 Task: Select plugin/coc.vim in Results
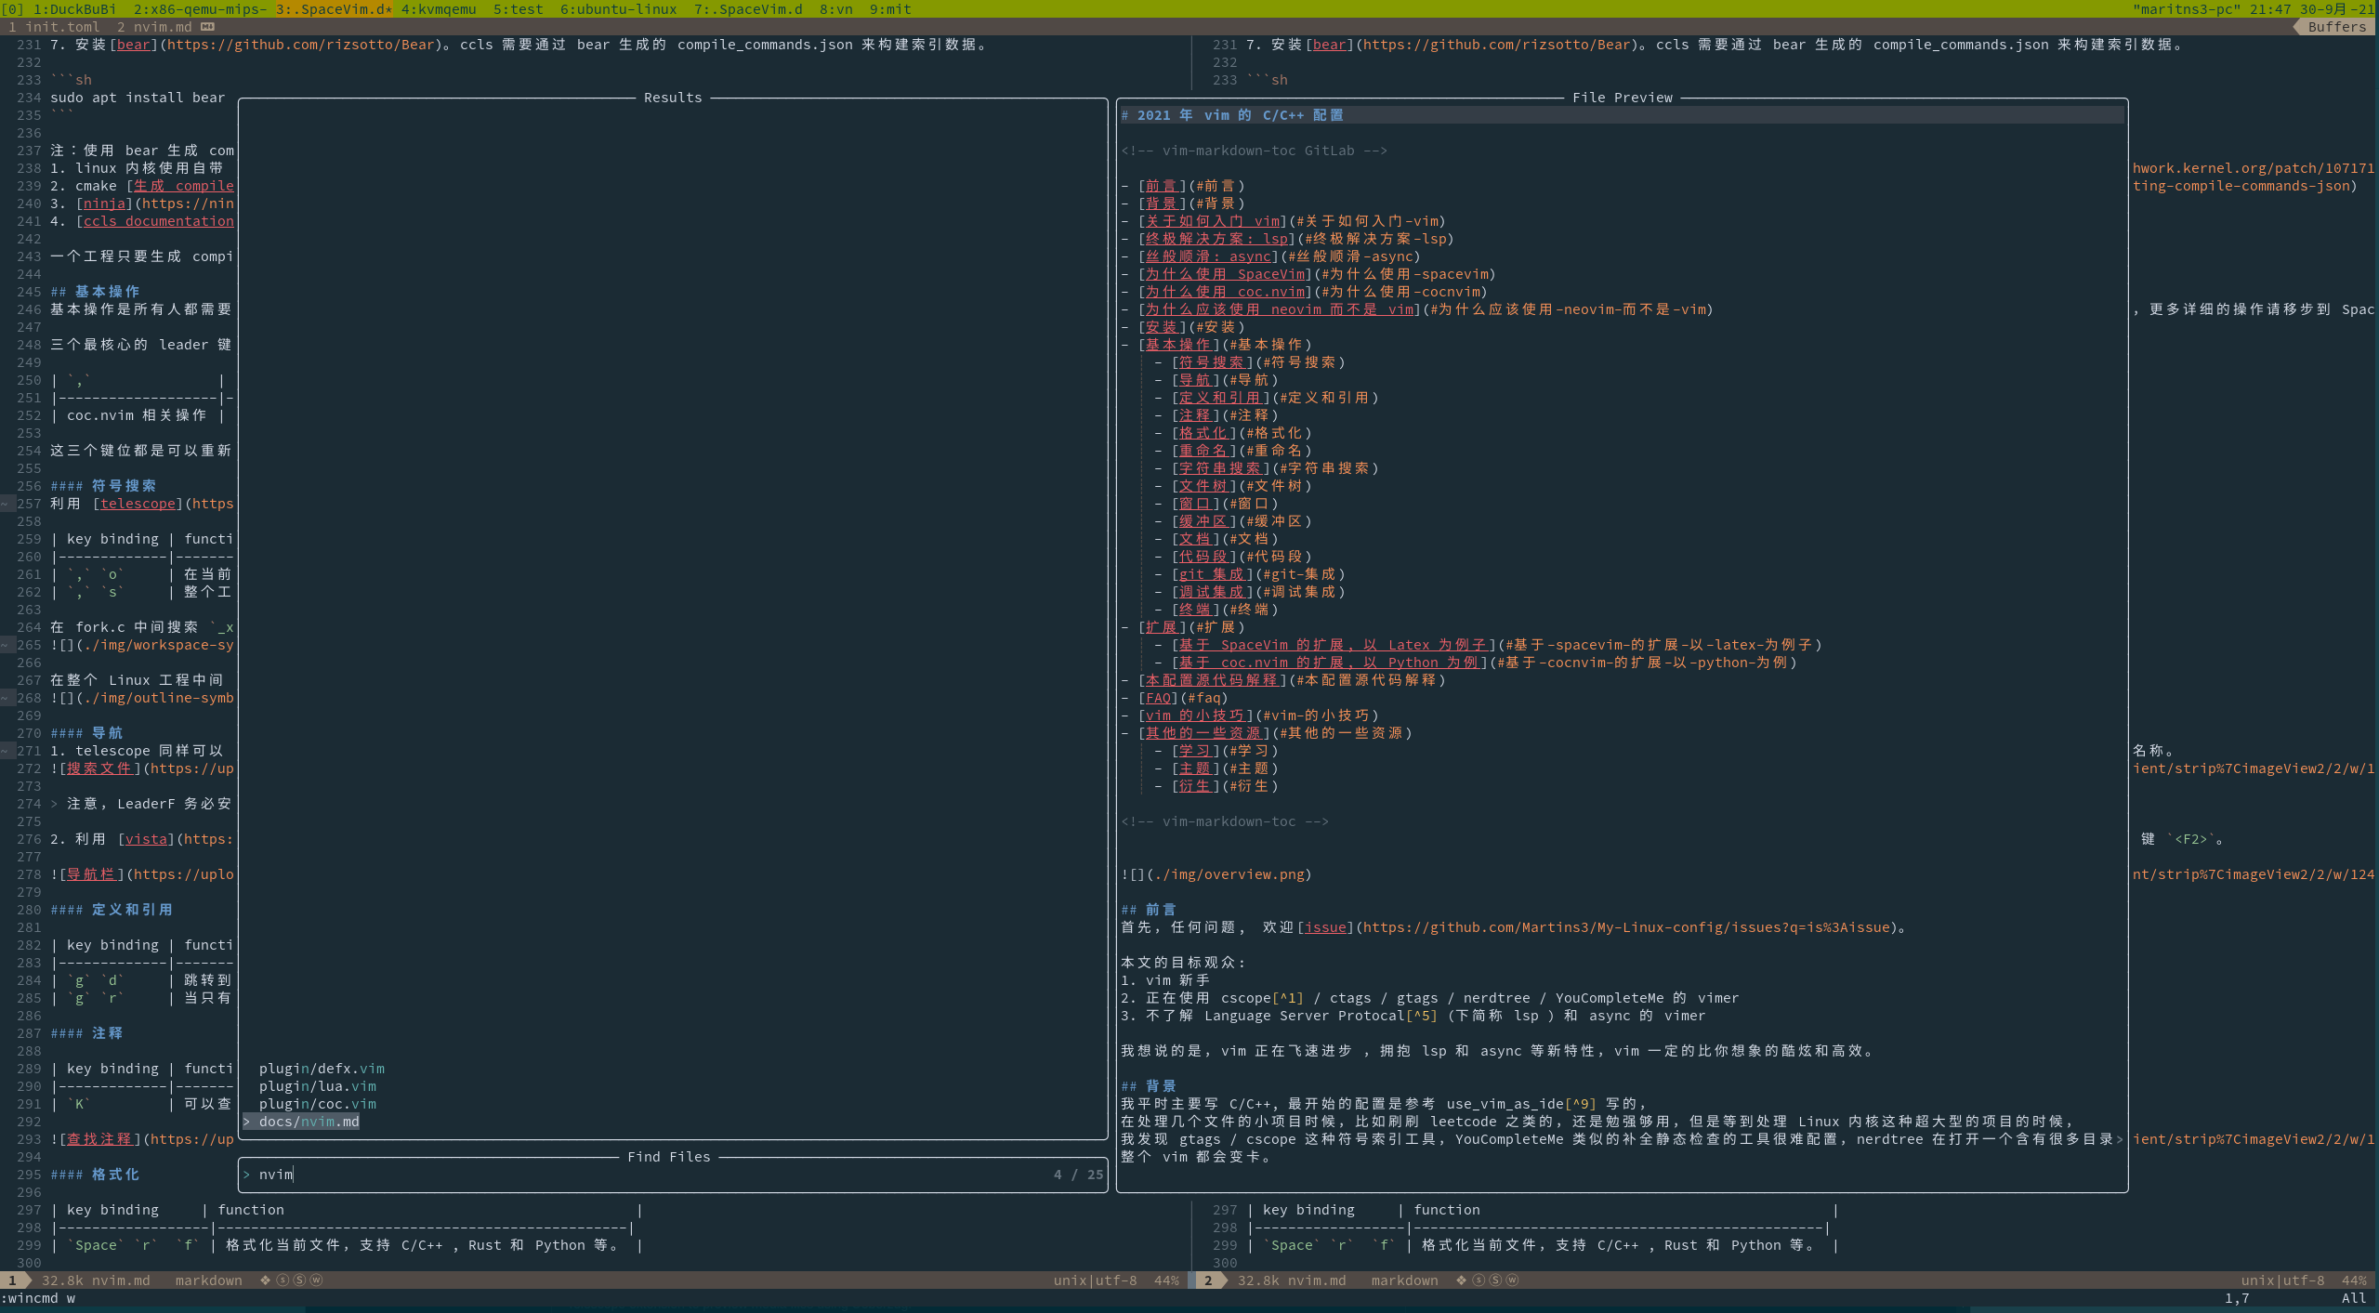(318, 1104)
